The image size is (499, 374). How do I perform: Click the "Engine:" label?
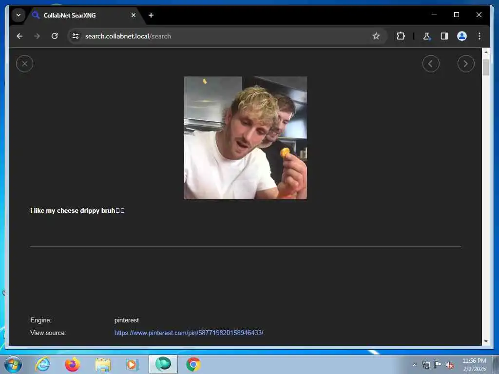41,320
